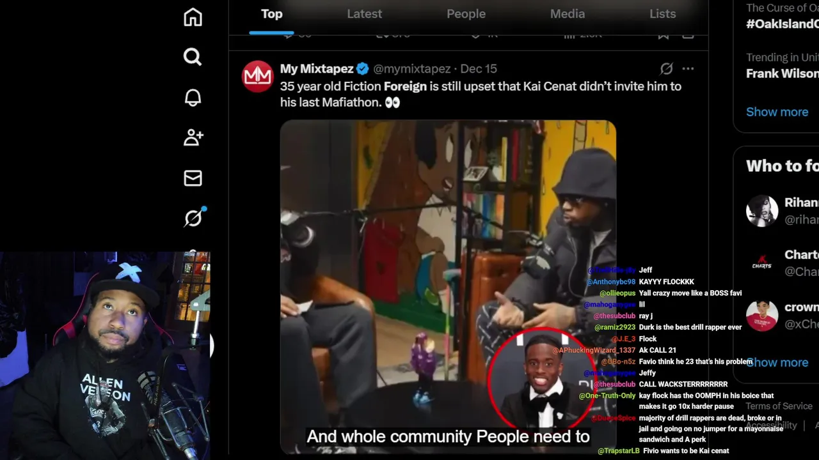Click chat username @ramiz2923
The image size is (819, 460).
click(614, 327)
